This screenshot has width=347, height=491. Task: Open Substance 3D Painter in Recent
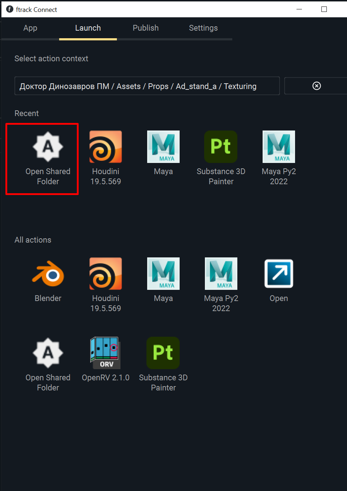(x=221, y=159)
